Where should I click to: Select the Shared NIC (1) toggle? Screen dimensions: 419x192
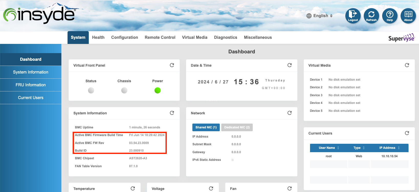[206, 127]
